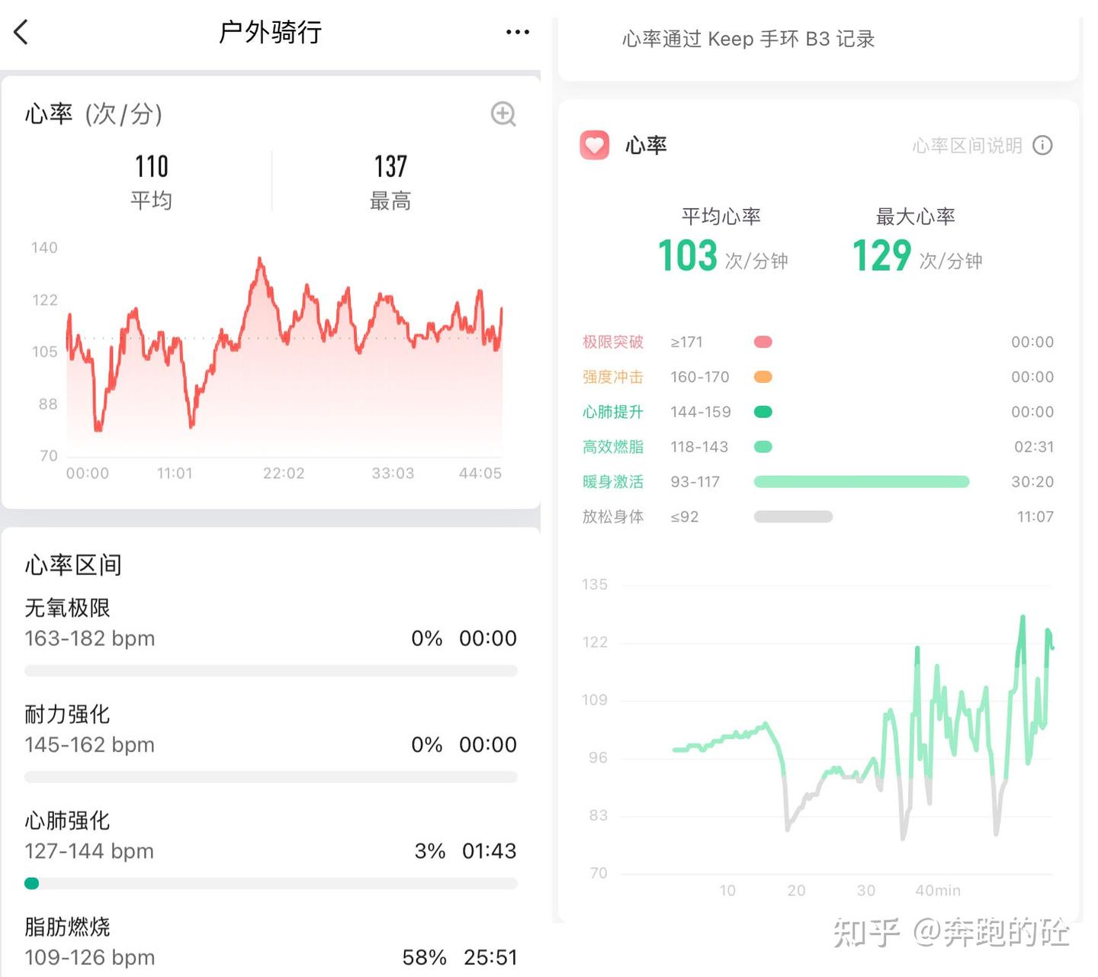Open the 心率区间说明 info circle icon
The width and height of the screenshot is (1098, 977).
[x=1042, y=146]
